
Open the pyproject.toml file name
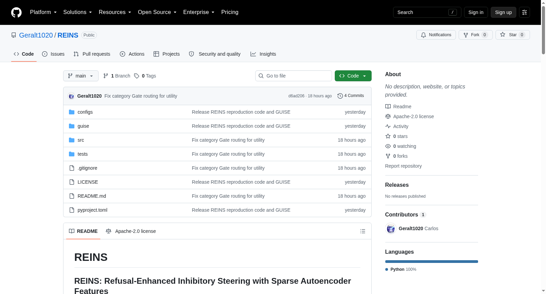(92, 210)
